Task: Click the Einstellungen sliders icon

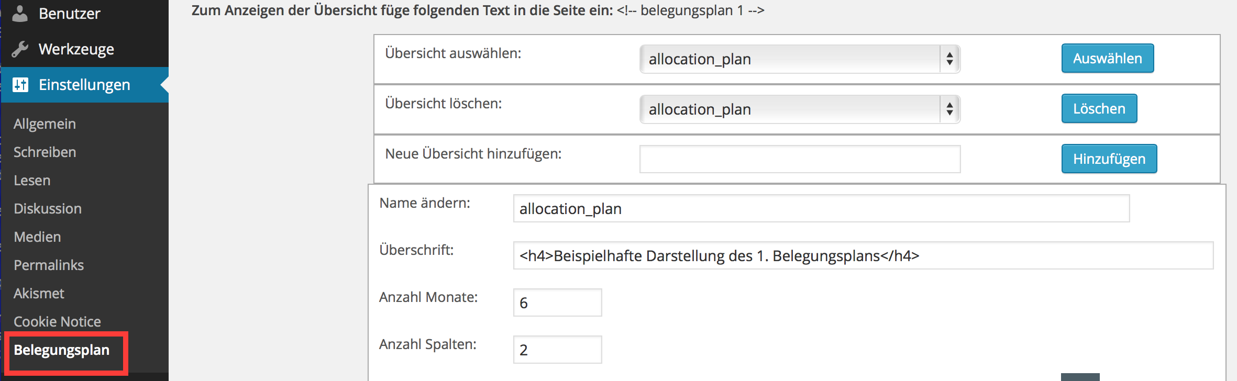Action: tap(20, 84)
